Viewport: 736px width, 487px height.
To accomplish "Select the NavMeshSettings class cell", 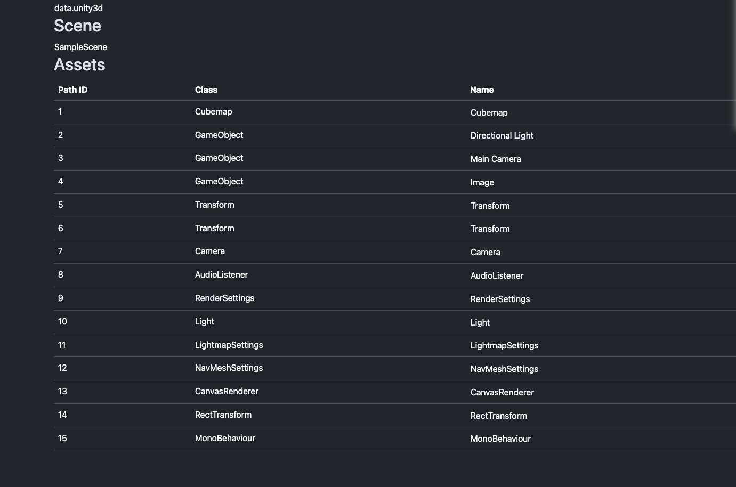I will pos(229,368).
